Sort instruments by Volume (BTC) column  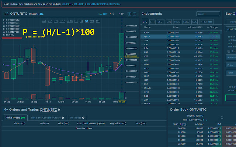[x=195, y=27]
